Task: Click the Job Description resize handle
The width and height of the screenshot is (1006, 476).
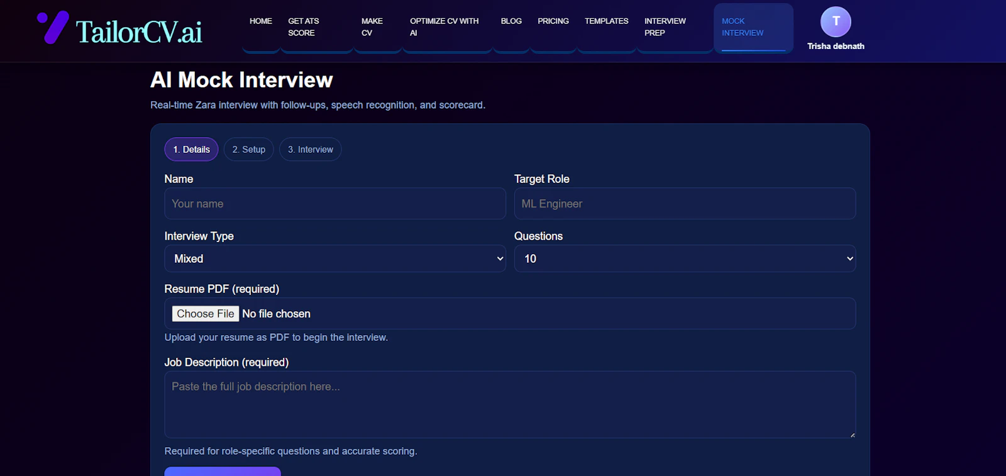Action: click(852, 434)
